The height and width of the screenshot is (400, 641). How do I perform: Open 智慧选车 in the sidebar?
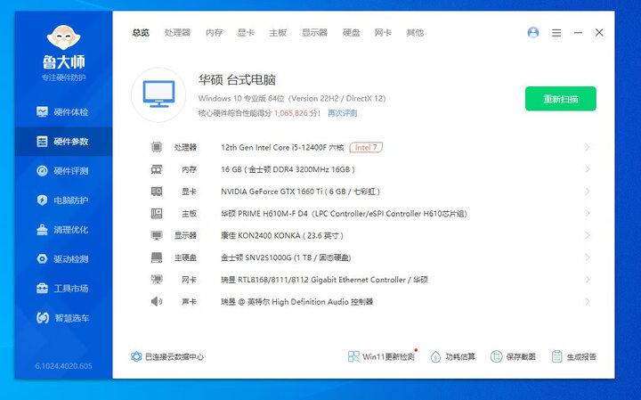tap(63, 318)
